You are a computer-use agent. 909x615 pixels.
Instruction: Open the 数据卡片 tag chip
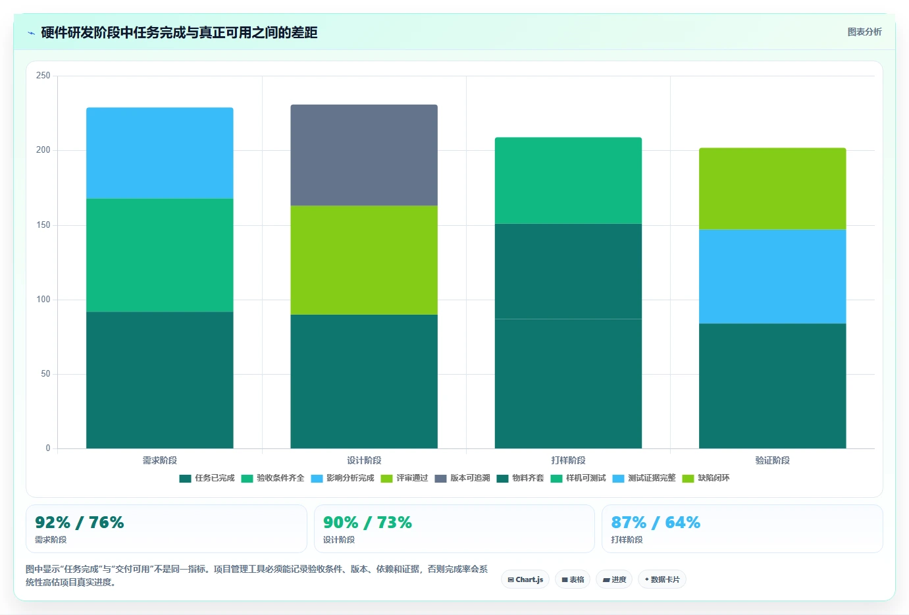click(x=662, y=579)
